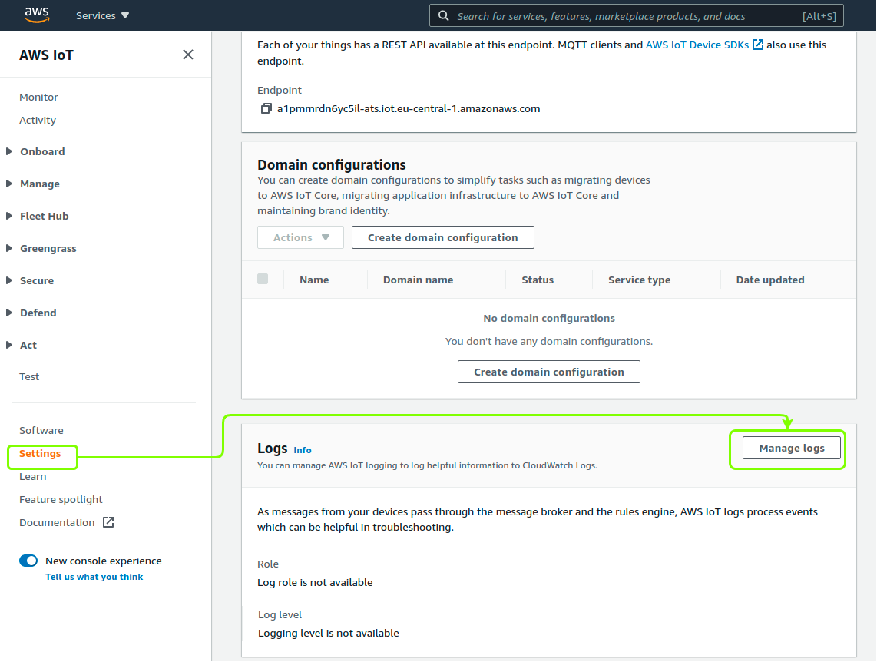Click the top Create domain configuration button

click(x=442, y=237)
